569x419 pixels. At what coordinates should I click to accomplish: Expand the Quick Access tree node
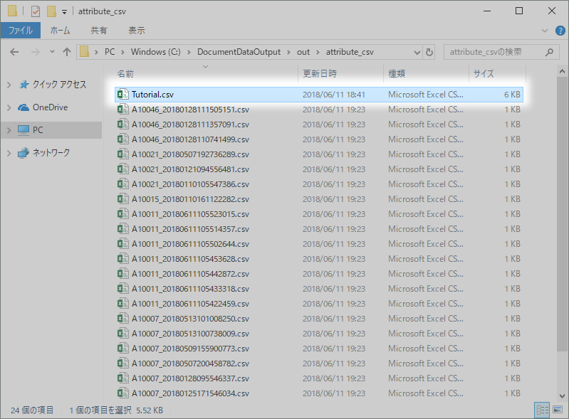(x=9, y=85)
